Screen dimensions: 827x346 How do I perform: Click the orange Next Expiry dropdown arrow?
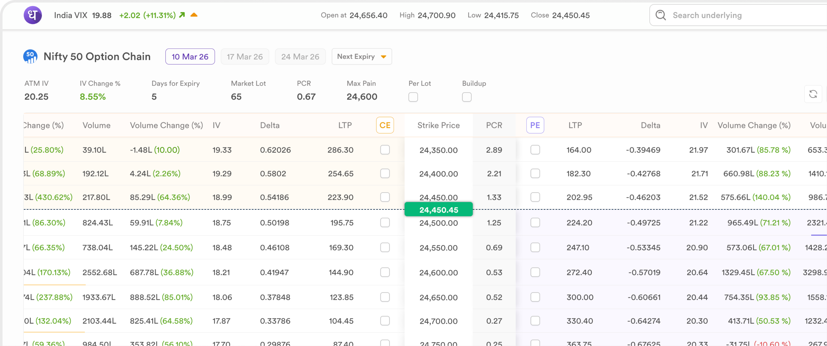(383, 57)
